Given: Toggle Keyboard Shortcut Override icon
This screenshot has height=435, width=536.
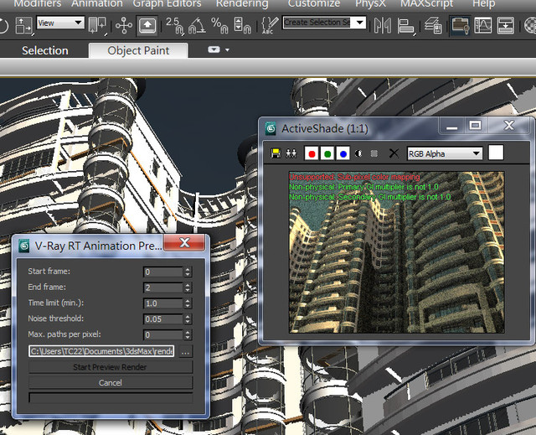Looking at the screenshot, I should tap(147, 26).
